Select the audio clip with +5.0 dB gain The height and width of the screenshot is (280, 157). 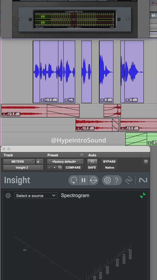[49, 72]
